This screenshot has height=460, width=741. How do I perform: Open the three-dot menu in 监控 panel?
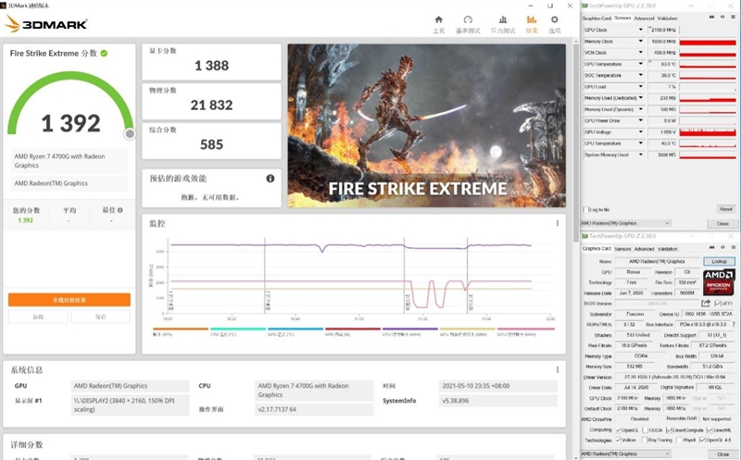point(557,223)
